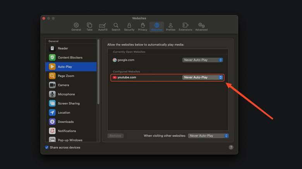This screenshot has height=169, width=302.
Task: Select Content Blockers in sidebar
Action: pos(70,57)
